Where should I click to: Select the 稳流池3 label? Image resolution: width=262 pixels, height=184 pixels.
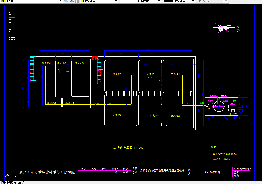(79, 63)
